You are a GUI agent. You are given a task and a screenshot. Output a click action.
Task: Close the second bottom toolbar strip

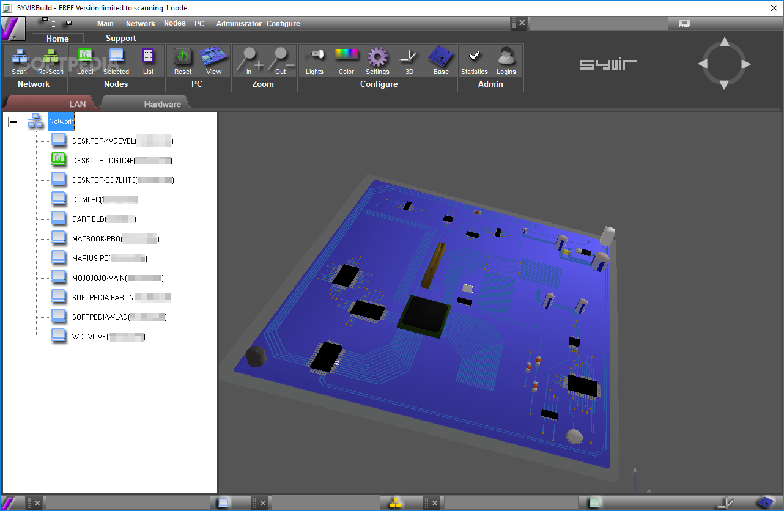click(263, 503)
